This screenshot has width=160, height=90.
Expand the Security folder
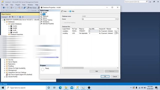(4, 60)
